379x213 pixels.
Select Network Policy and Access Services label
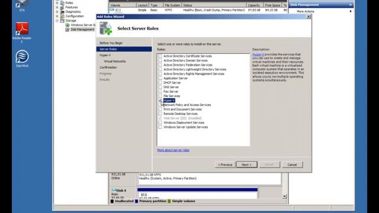pyautogui.click(x=187, y=105)
